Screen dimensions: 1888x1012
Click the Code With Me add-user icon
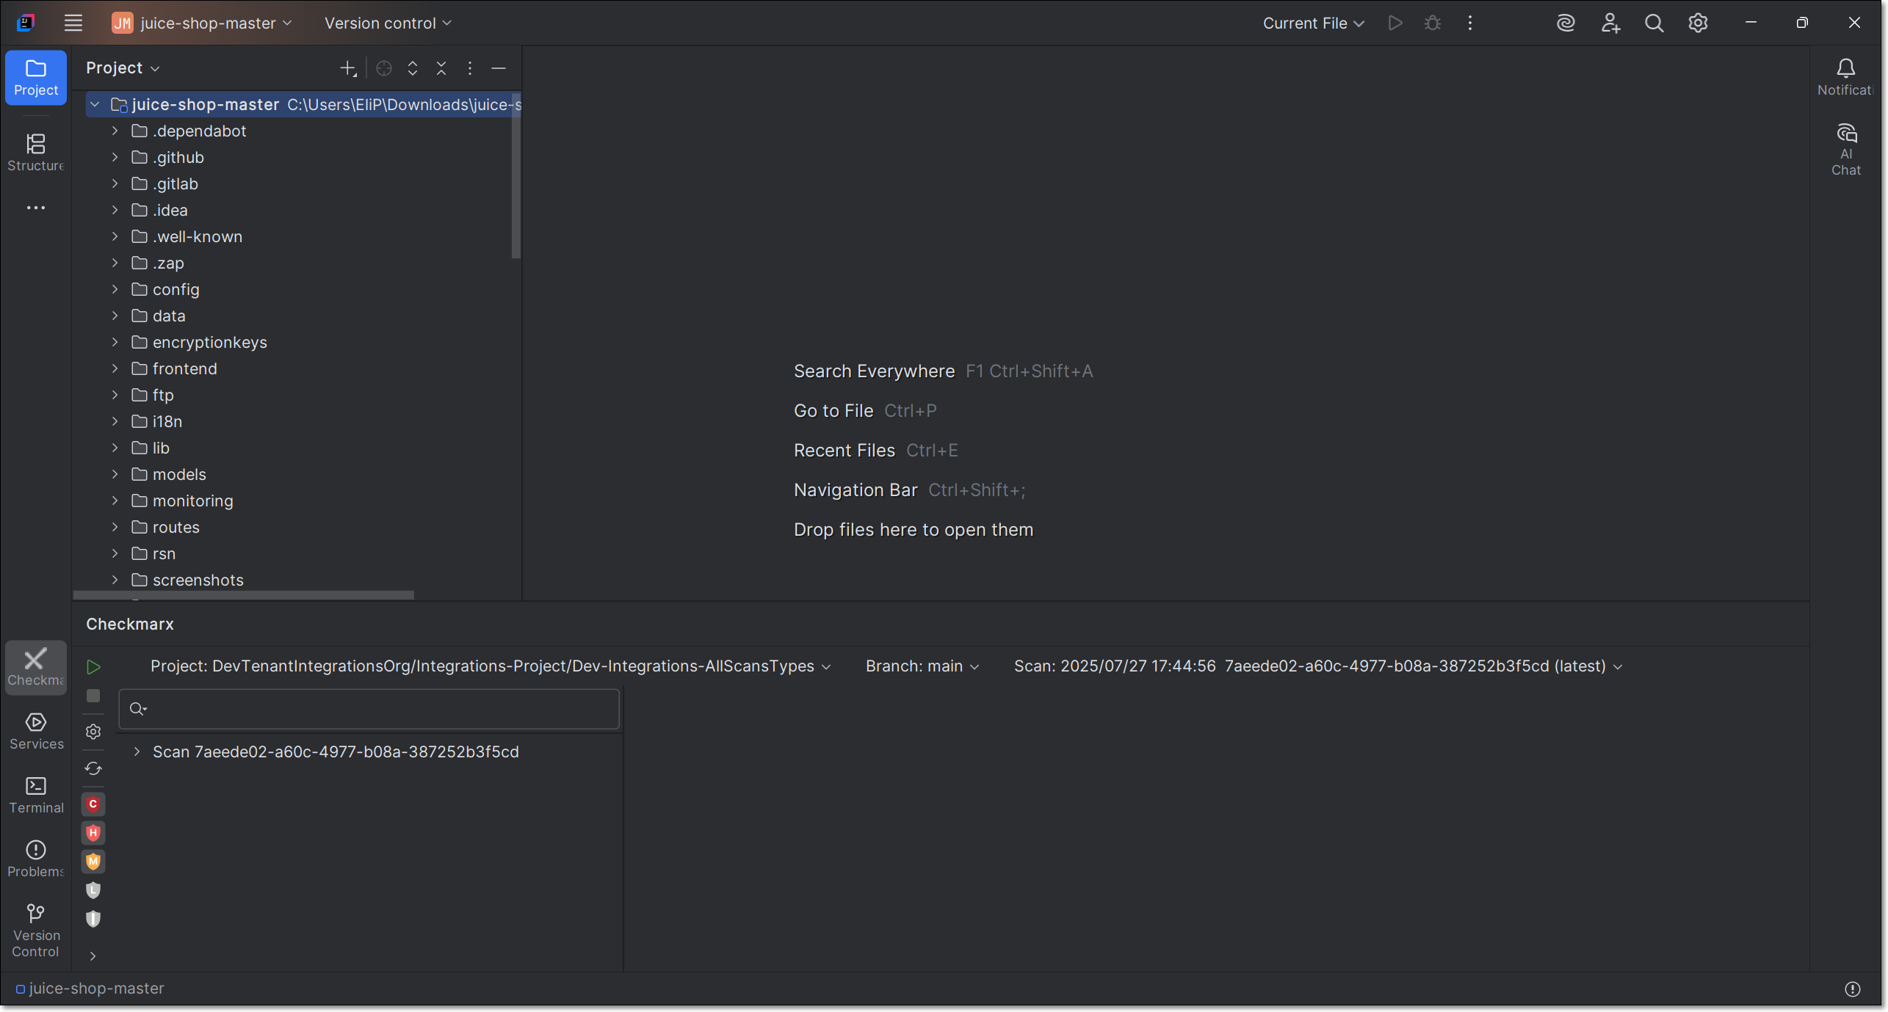coord(1610,23)
